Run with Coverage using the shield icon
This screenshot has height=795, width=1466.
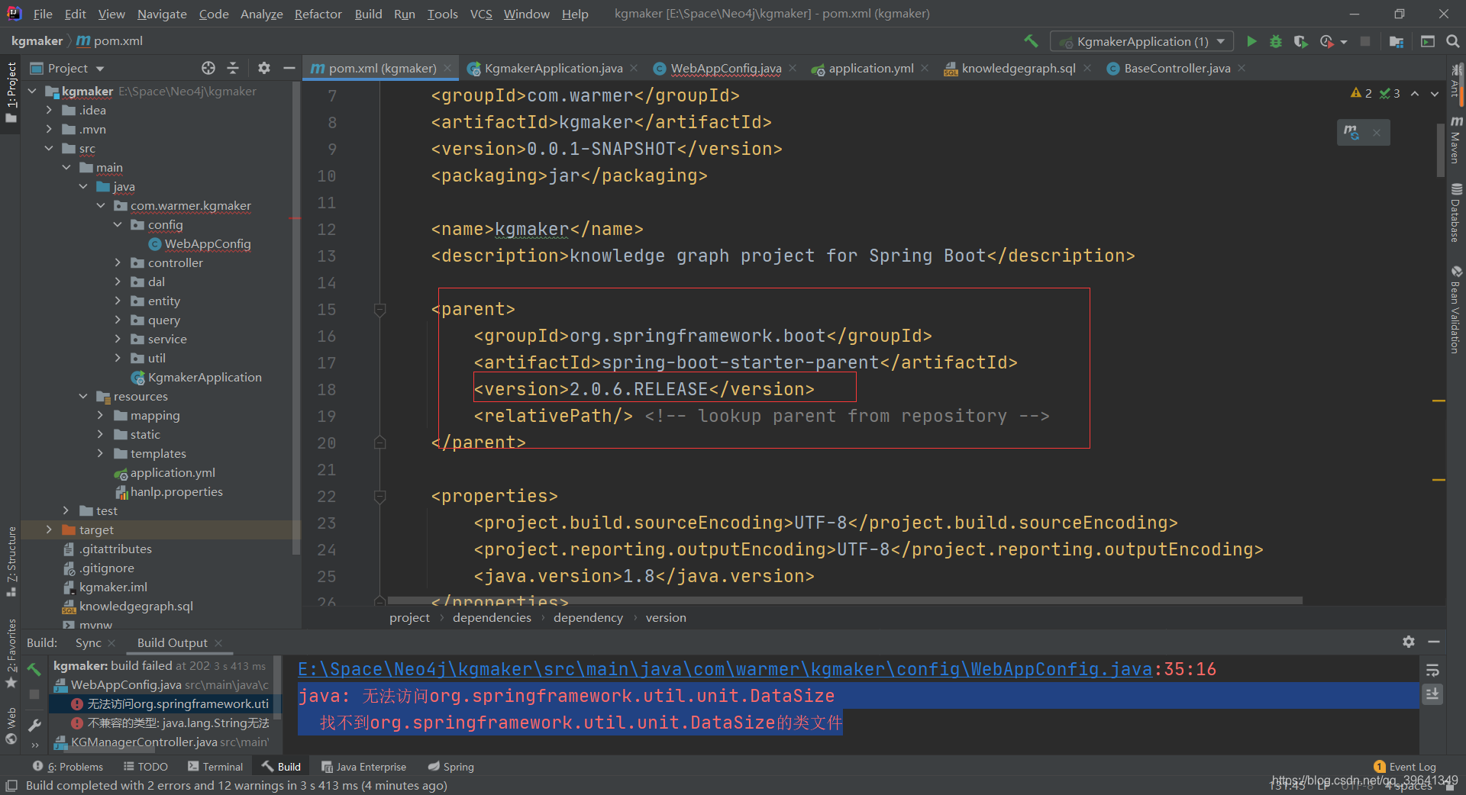1301,41
